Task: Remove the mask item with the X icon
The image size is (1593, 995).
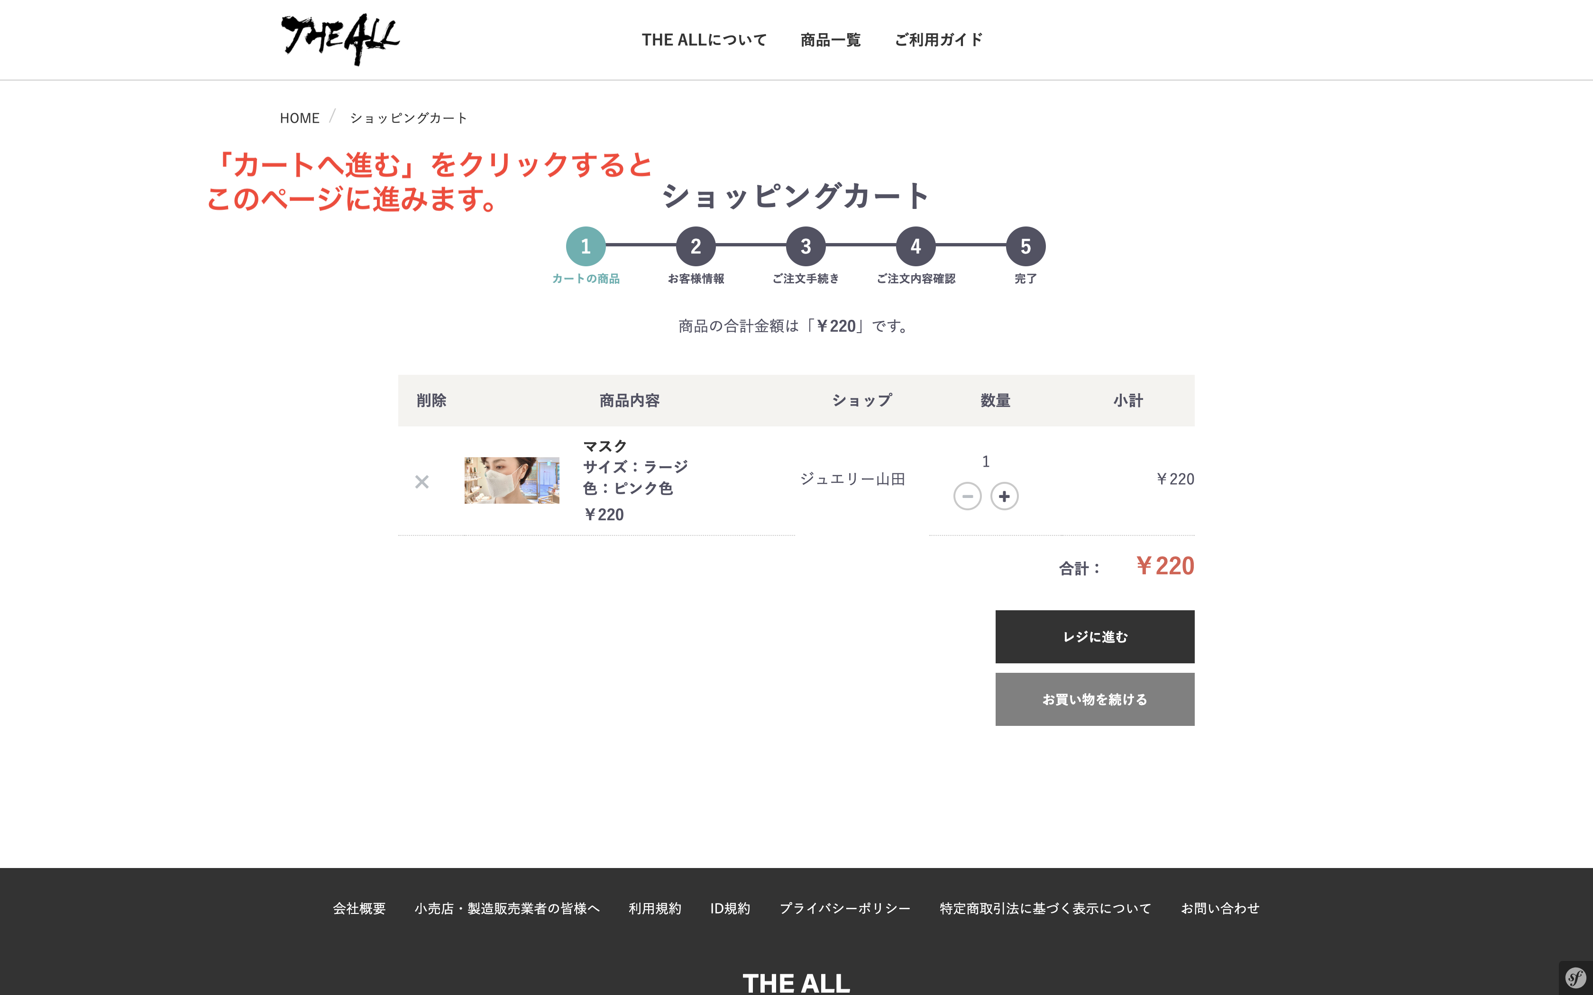Action: [x=422, y=482]
